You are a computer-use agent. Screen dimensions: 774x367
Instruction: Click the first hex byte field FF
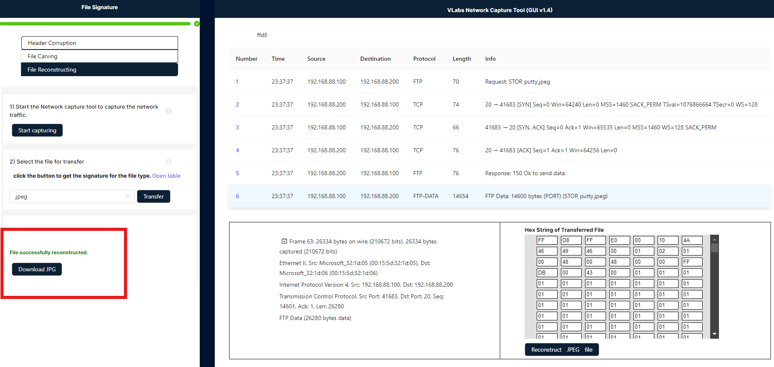pyautogui.click(x=547, y=240)
